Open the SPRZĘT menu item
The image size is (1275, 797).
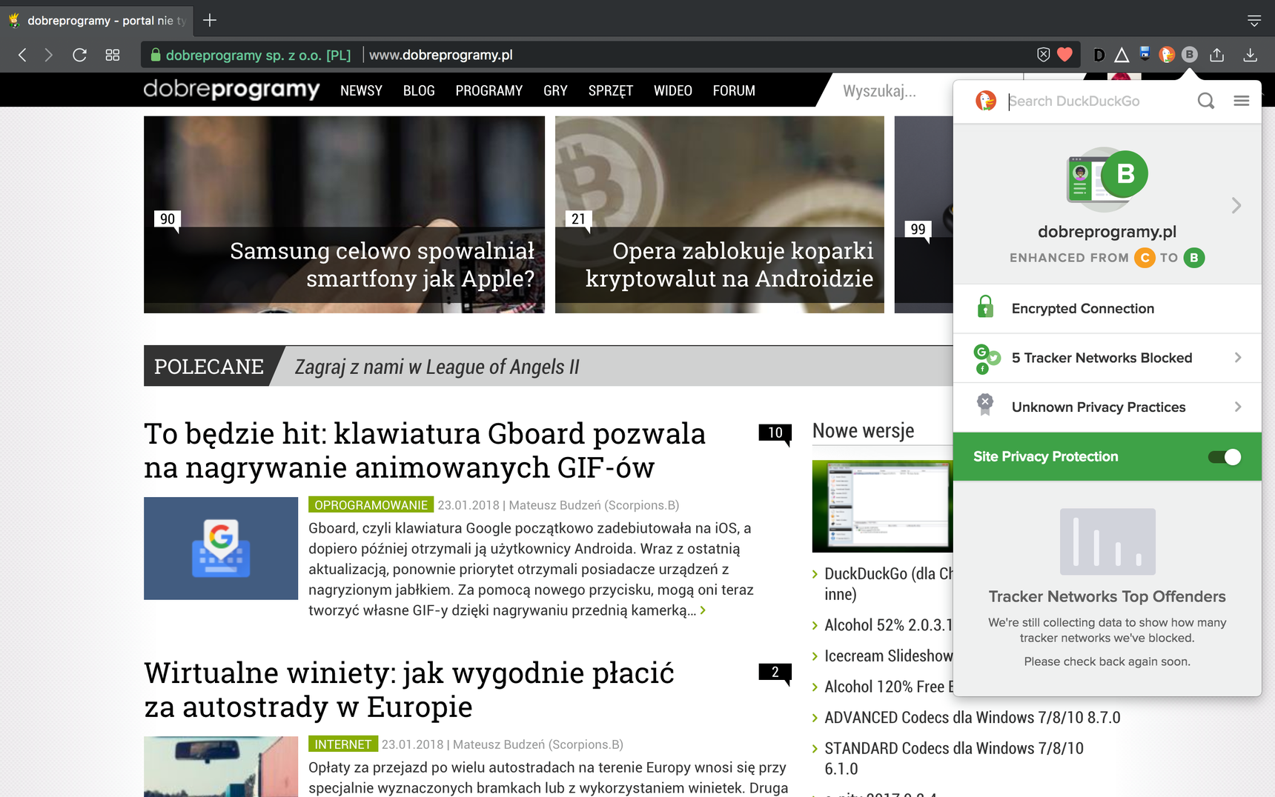click(611, 90)
